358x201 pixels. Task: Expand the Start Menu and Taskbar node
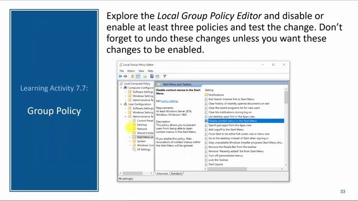(130, 137)
